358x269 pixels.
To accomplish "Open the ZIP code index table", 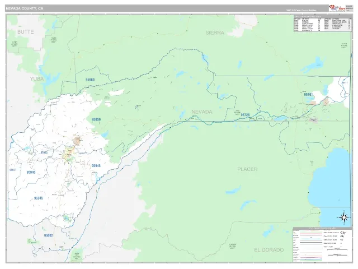I will point(322,24).
